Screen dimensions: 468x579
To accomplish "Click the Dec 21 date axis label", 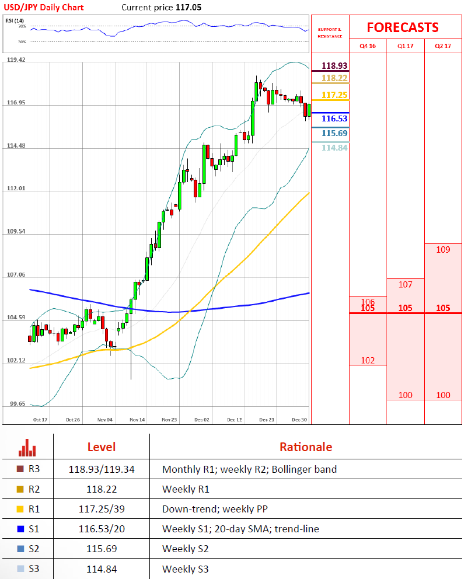I will [267, 420].
